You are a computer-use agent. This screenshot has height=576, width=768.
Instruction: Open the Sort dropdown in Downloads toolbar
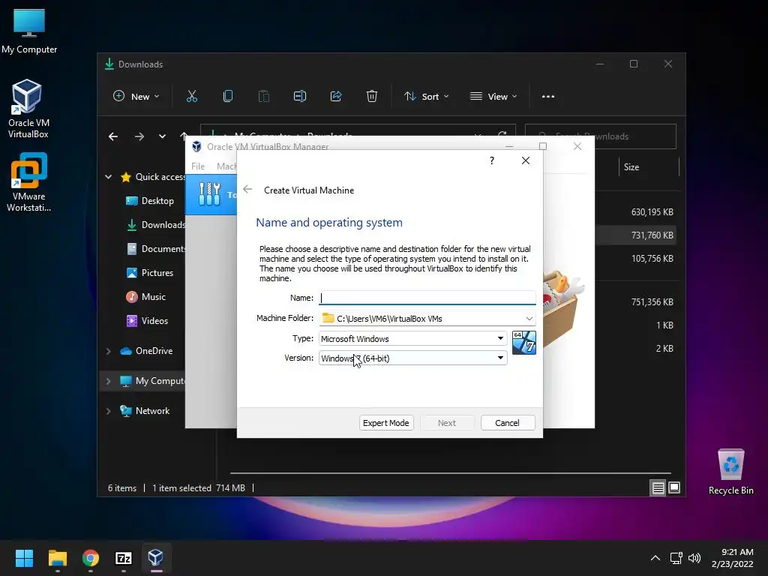point(426,97)
